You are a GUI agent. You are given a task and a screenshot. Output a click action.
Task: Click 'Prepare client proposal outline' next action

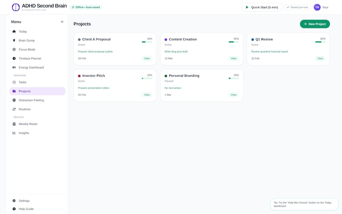[95, 51]
